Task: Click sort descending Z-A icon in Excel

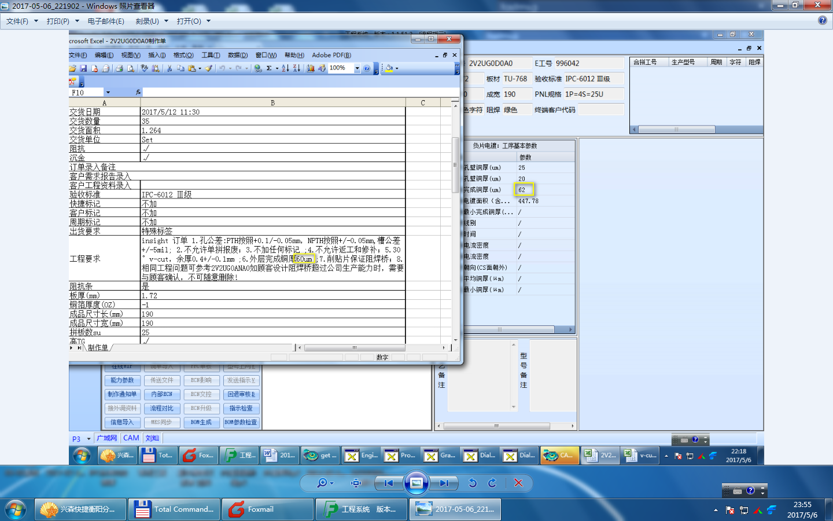Action: pos(296,68)
